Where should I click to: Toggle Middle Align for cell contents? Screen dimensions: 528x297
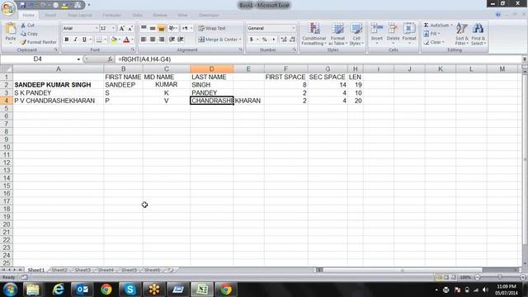tap(153, 28)
